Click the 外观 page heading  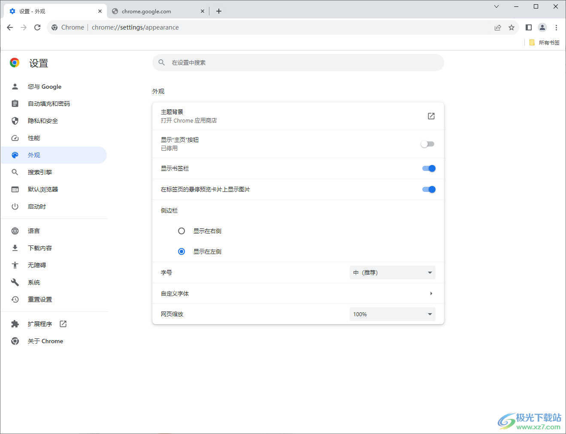158,91
